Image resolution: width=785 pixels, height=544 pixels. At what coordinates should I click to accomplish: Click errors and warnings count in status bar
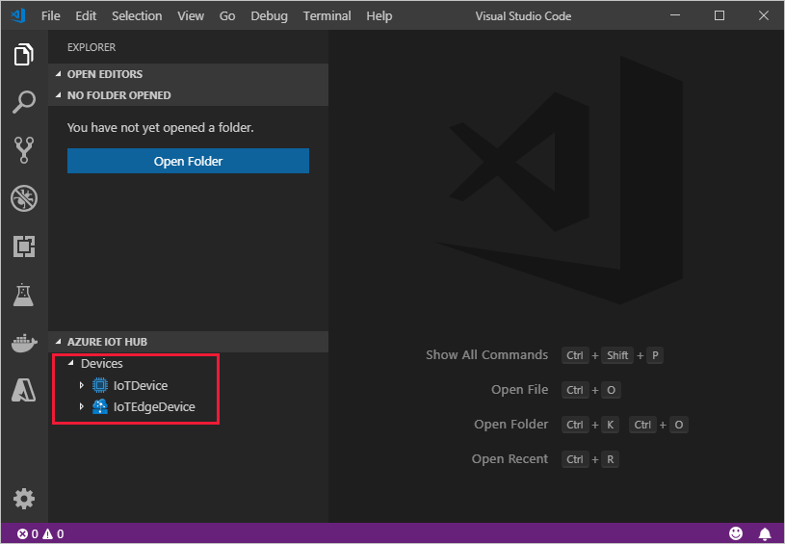click(39, 533)
